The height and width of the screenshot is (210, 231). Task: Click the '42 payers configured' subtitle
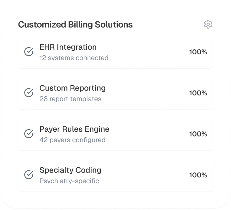click(73, 140)
